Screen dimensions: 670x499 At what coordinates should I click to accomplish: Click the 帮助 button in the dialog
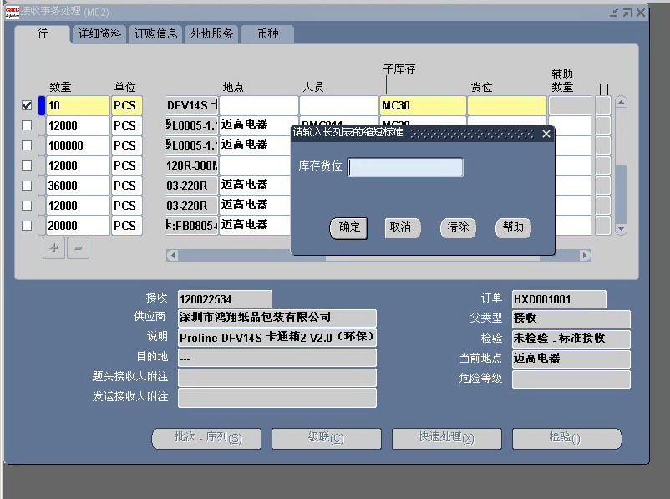click(x=512, y=227)
